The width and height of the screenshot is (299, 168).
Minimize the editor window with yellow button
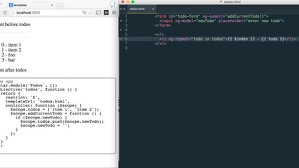128,2
